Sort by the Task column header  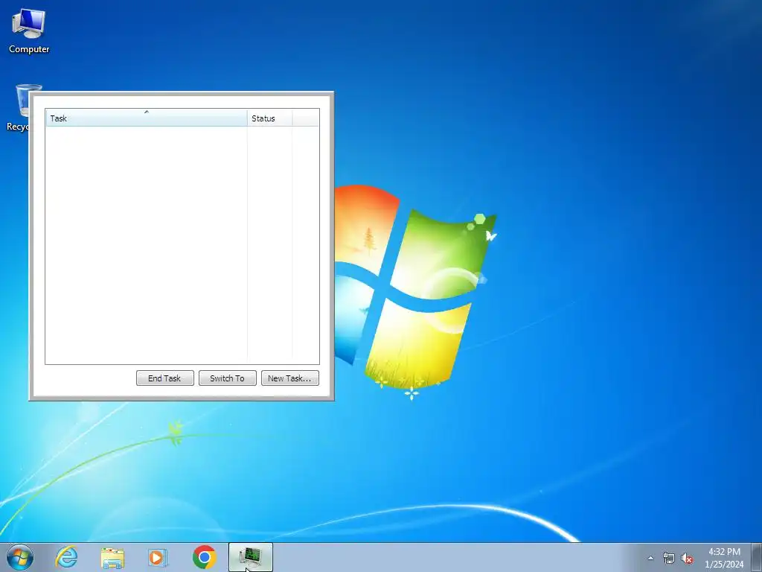coord(147,118)
